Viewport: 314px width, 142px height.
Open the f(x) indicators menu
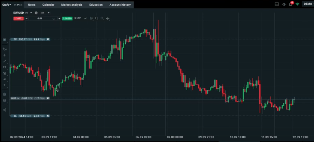(x=5, y=49)
